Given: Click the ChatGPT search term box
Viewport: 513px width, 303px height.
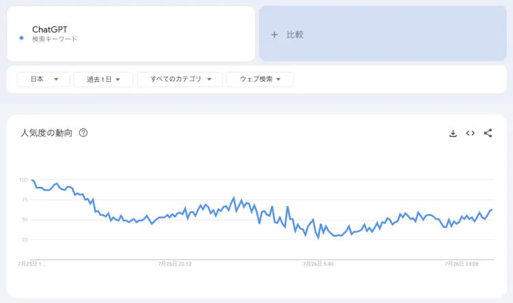Looking at the screenshot, I should click(x=131, y=33).
